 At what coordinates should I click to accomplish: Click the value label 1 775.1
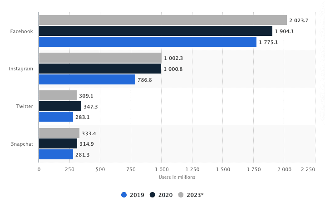pos(268,42)
